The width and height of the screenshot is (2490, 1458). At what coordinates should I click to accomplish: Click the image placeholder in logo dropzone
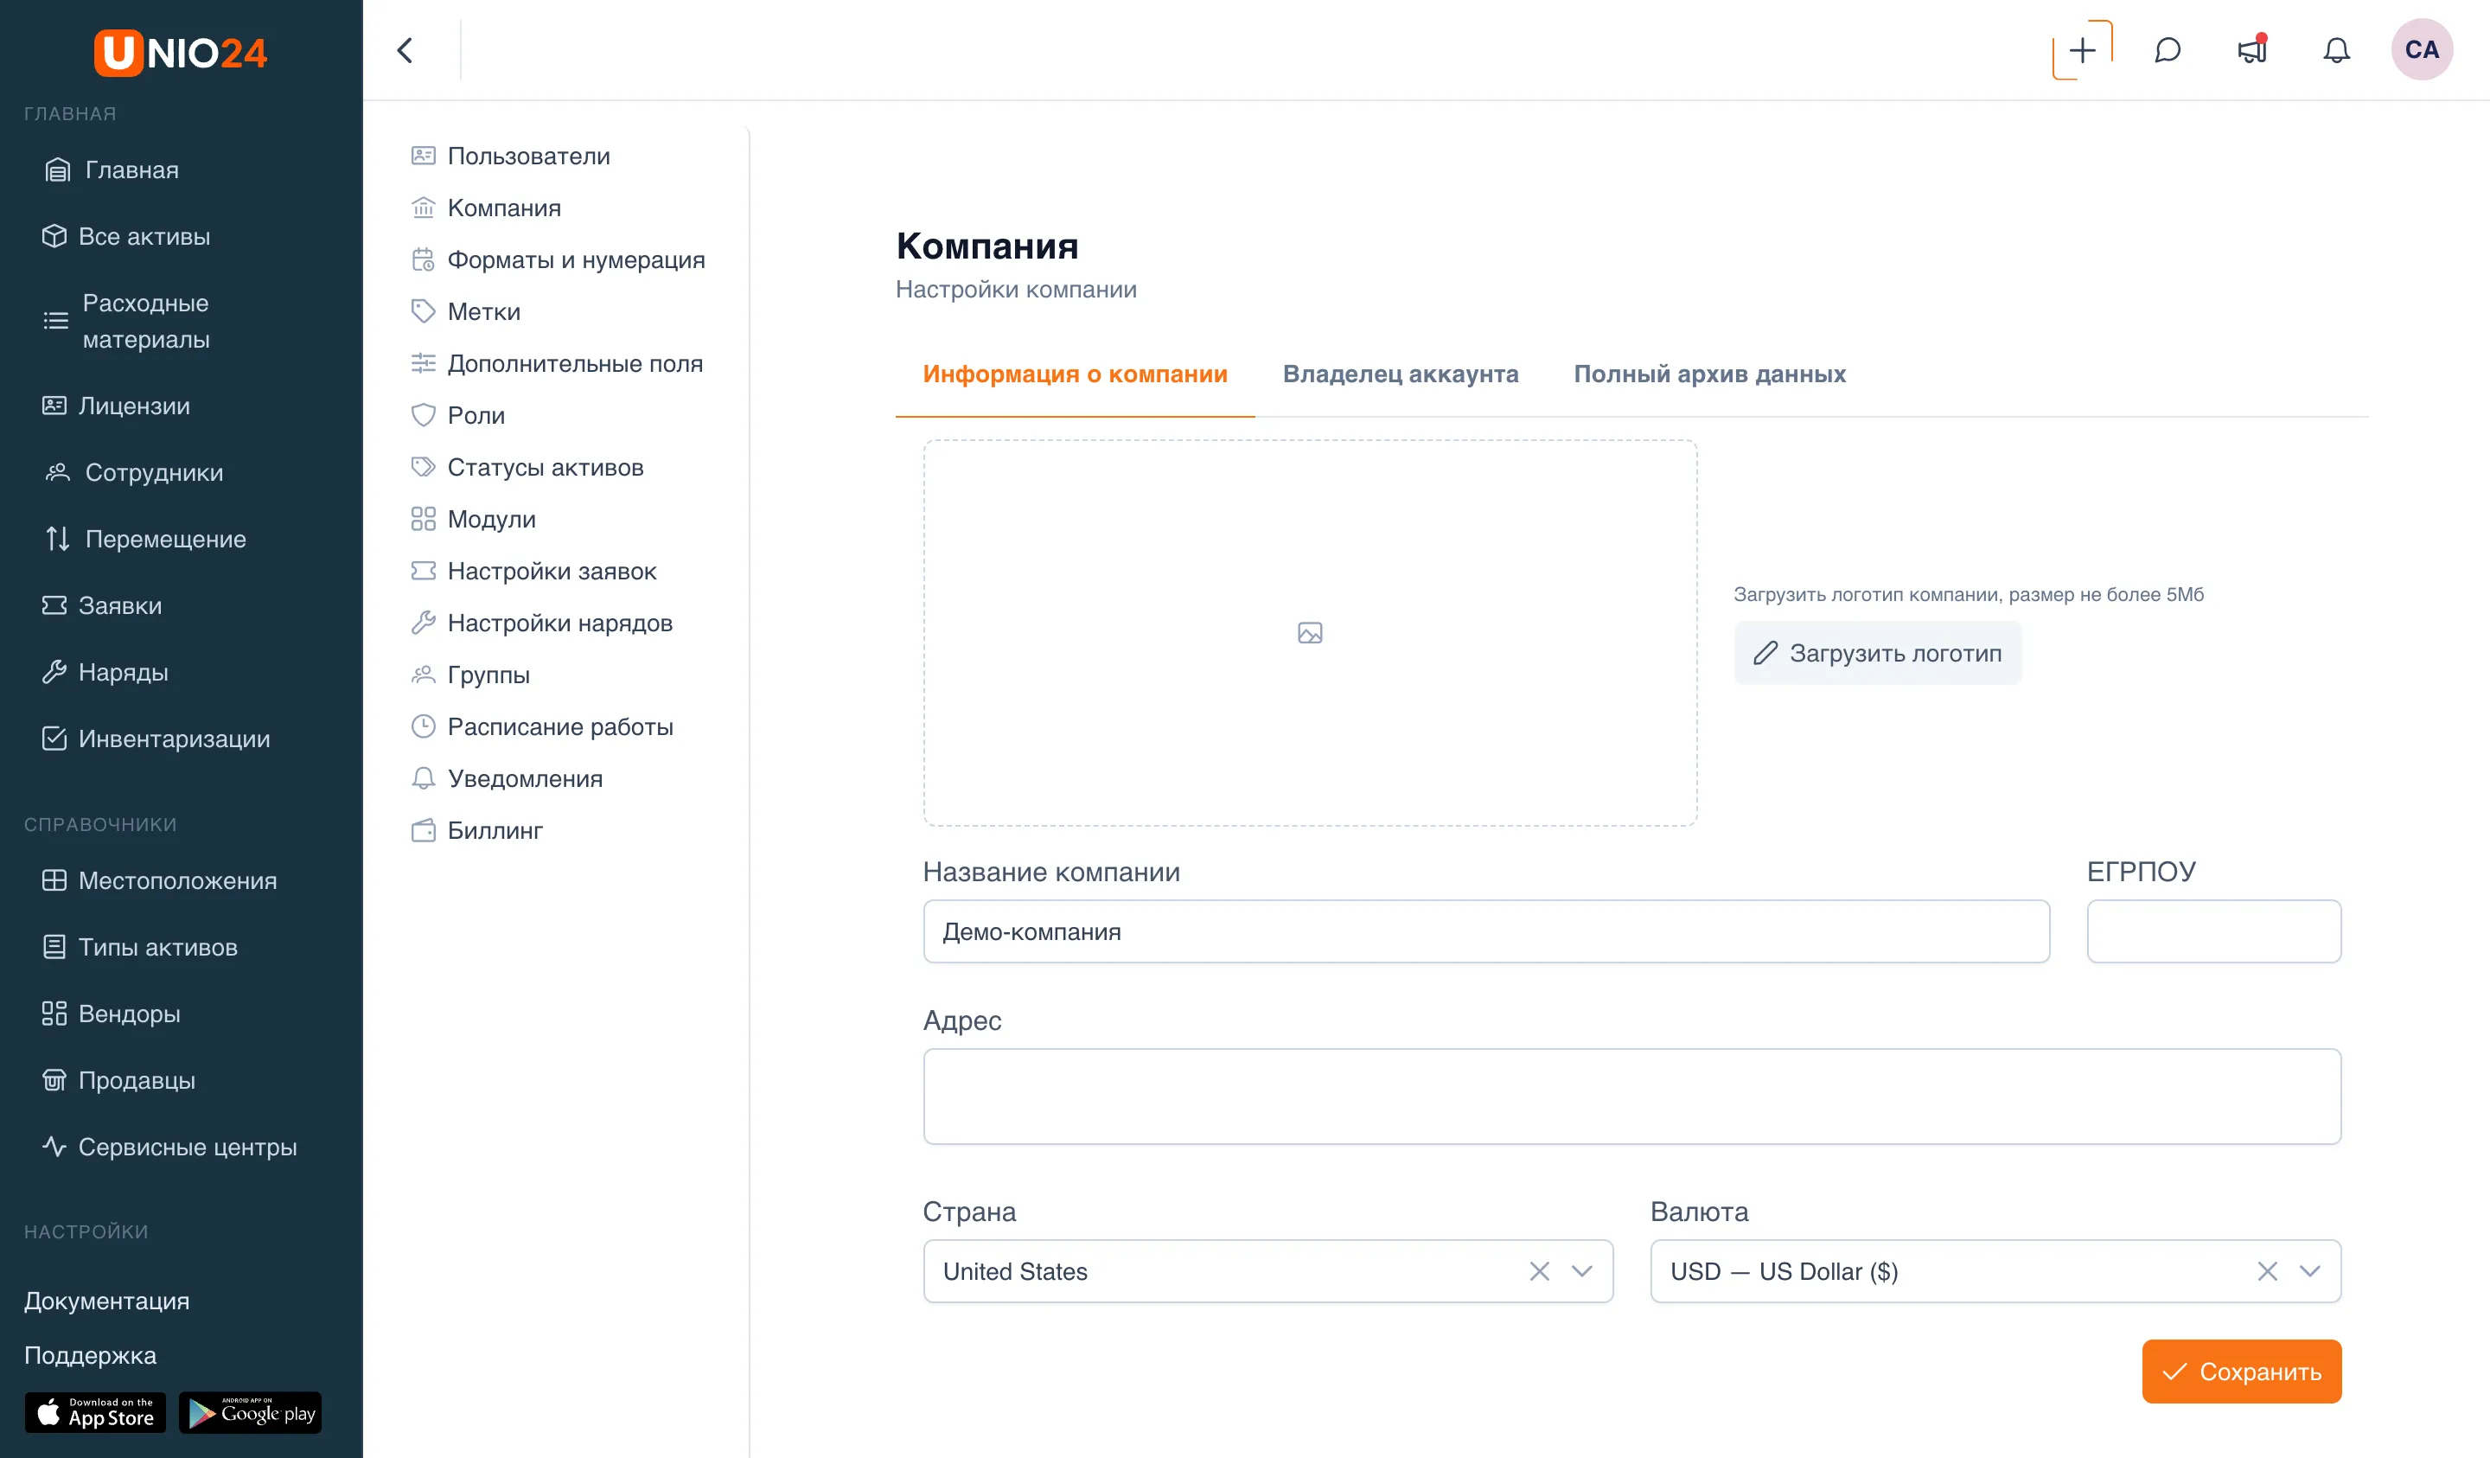click(x=1309, y=633)
